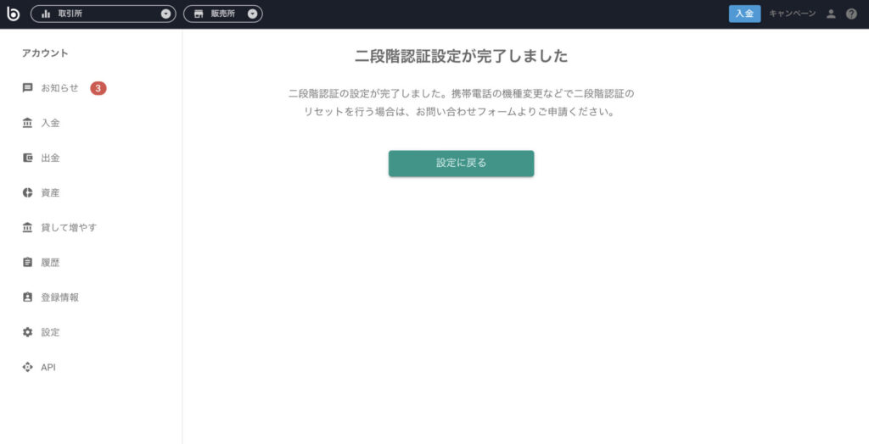Click the bank icon next to 貸して増やす

click(x=27, y=228)
